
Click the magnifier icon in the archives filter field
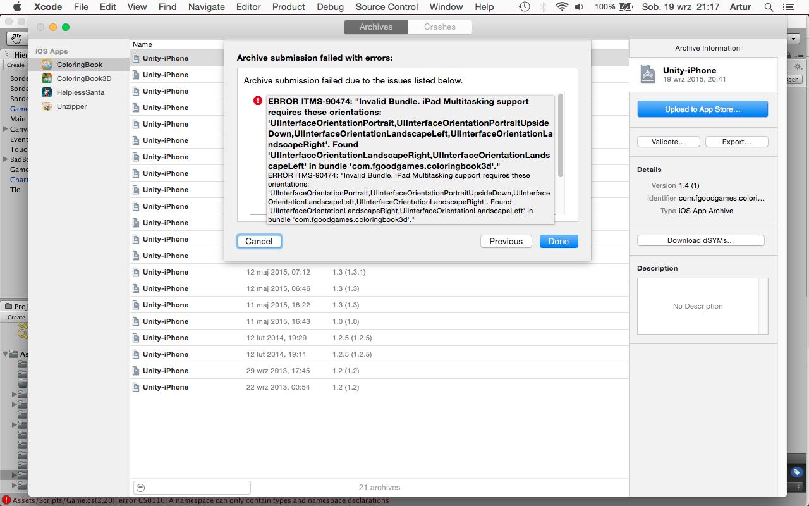tap(140, 488)
